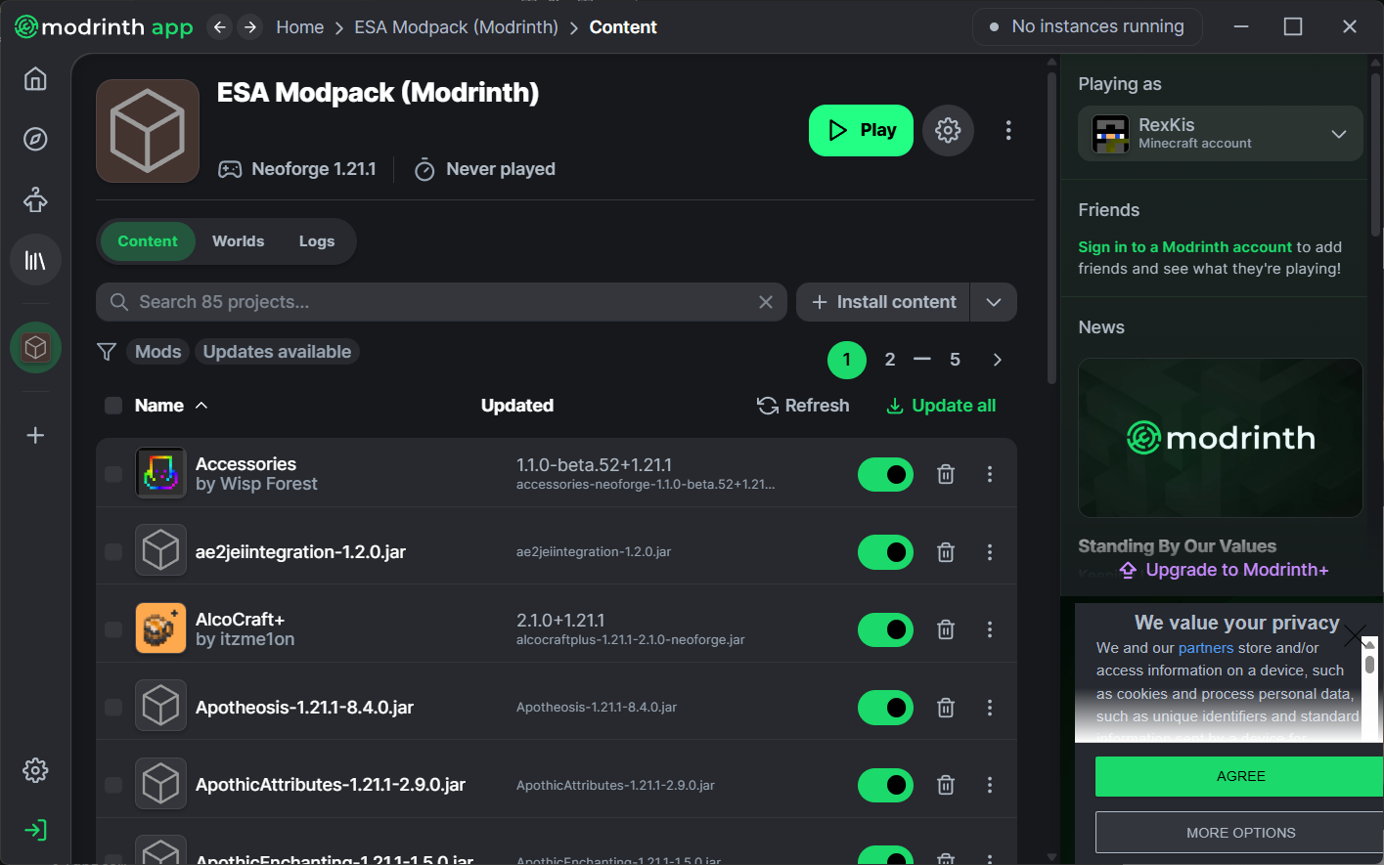Sort the list by Name column

click(x=159, y=406)
